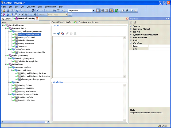Toggle the vertical split layout button

point(106,11)
